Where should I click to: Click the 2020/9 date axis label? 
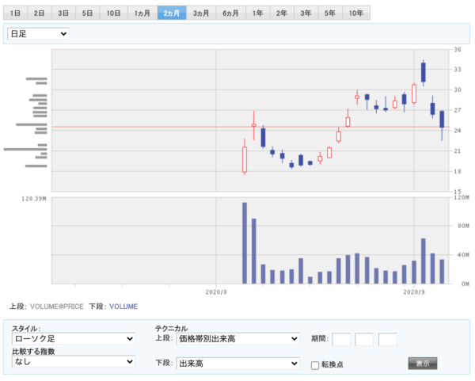414,291
